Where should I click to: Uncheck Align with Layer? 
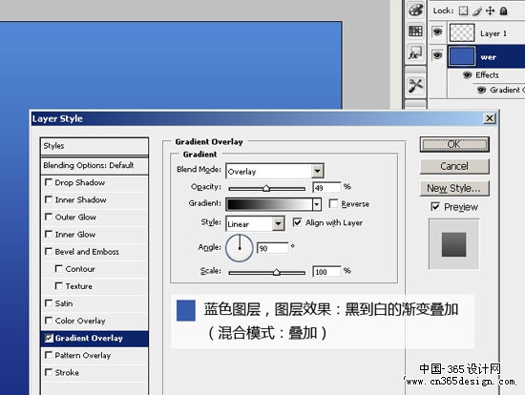click(x=297, y=222)
